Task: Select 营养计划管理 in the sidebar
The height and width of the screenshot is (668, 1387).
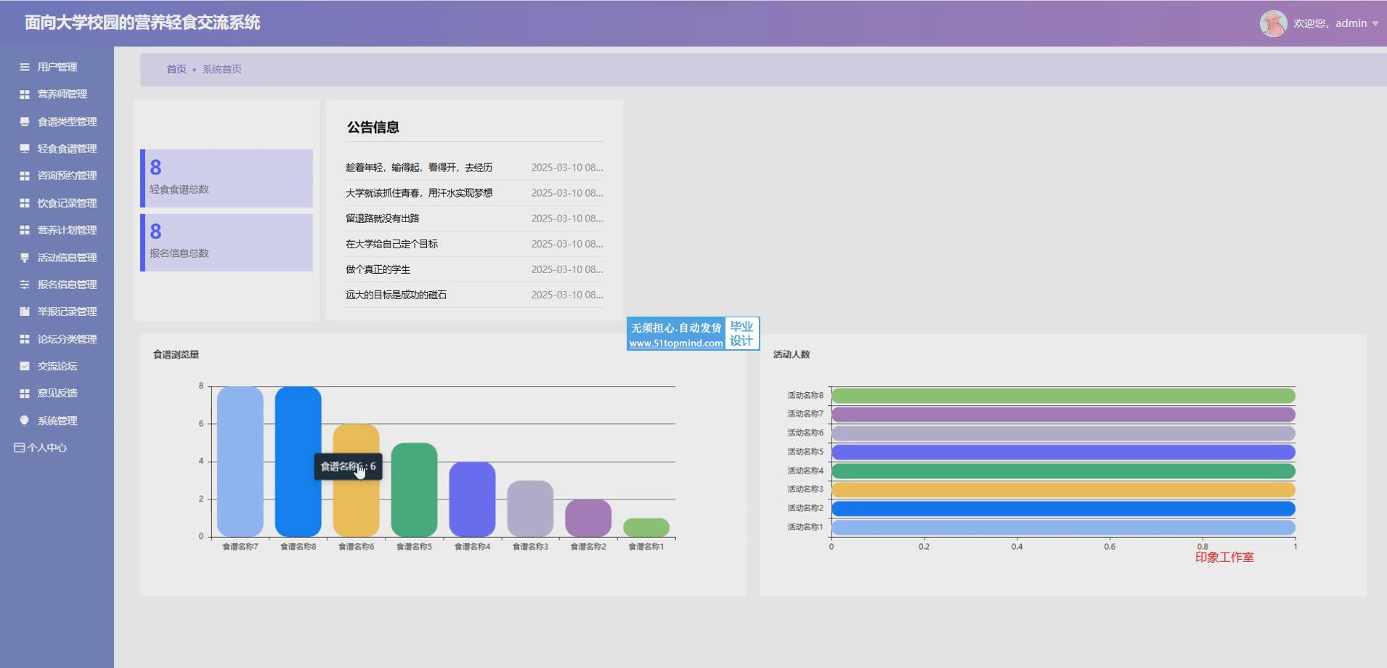Action: [67, 230]
